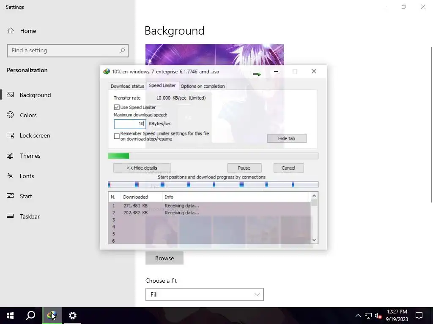The image size is (433, 324).
Task: Click the Settings window vertical scrollbar
Action: 432,125
